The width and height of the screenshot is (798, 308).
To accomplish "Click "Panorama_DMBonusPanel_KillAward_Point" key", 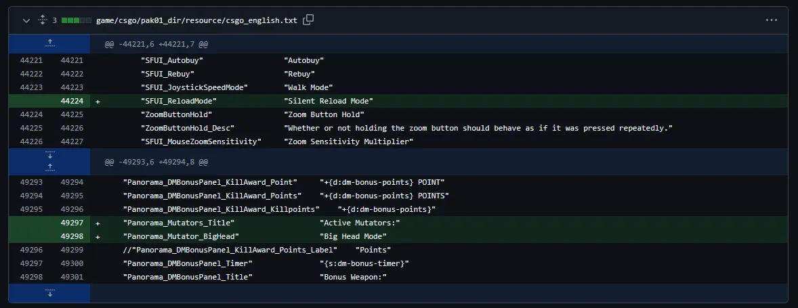I will 210,182.
